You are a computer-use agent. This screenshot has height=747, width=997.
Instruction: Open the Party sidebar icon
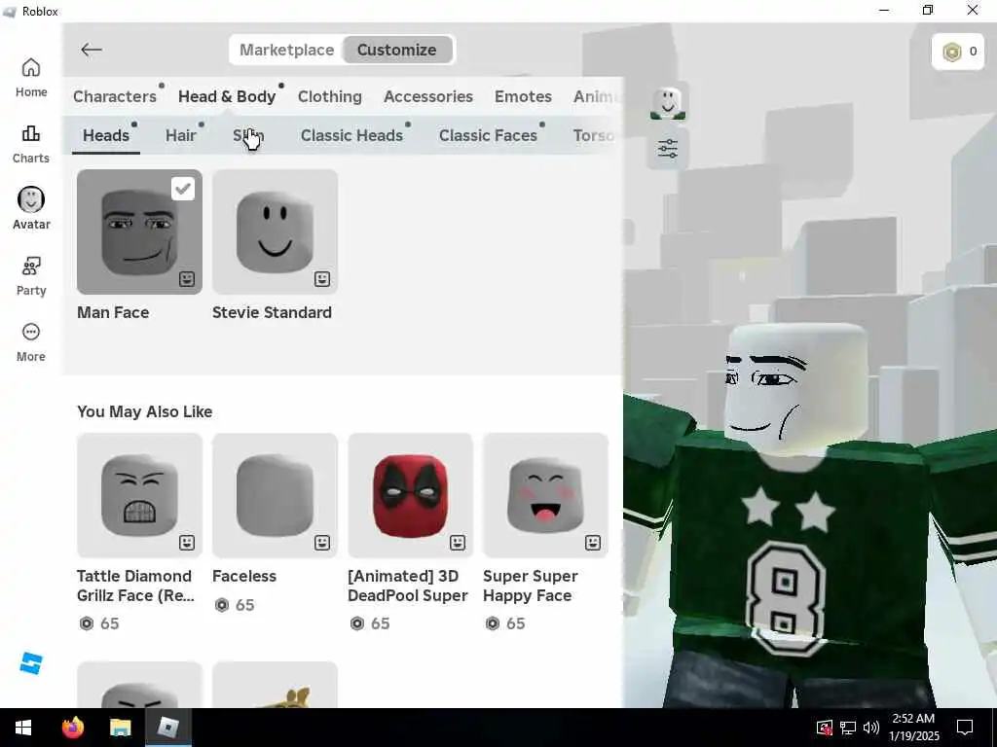pyautogui.click(x=31, y=275)
